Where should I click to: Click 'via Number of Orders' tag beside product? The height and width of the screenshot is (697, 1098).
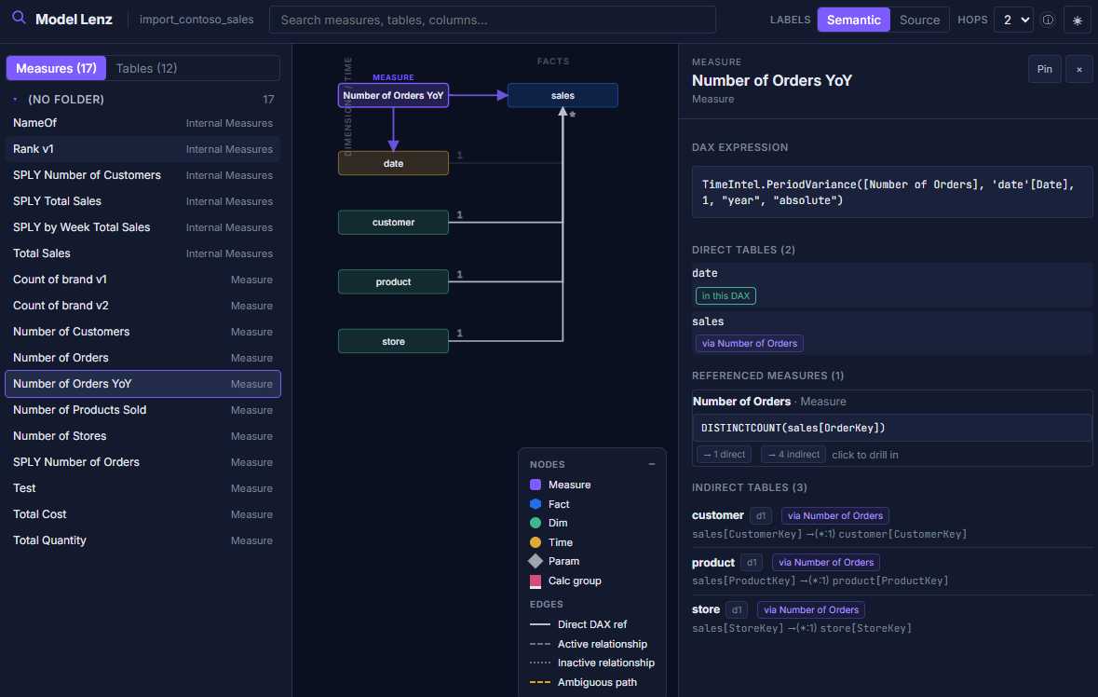pos(826,562)
